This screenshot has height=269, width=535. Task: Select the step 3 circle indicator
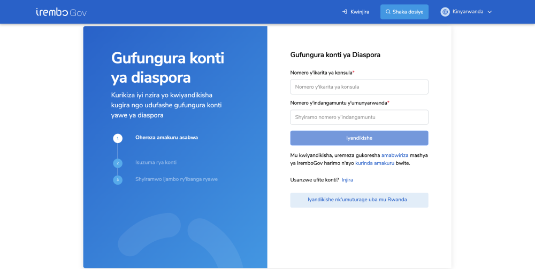pyautogui.click(x=118, y=180)
